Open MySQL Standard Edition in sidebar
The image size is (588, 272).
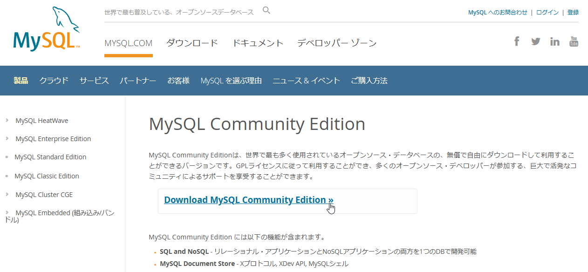pos(50,157)
